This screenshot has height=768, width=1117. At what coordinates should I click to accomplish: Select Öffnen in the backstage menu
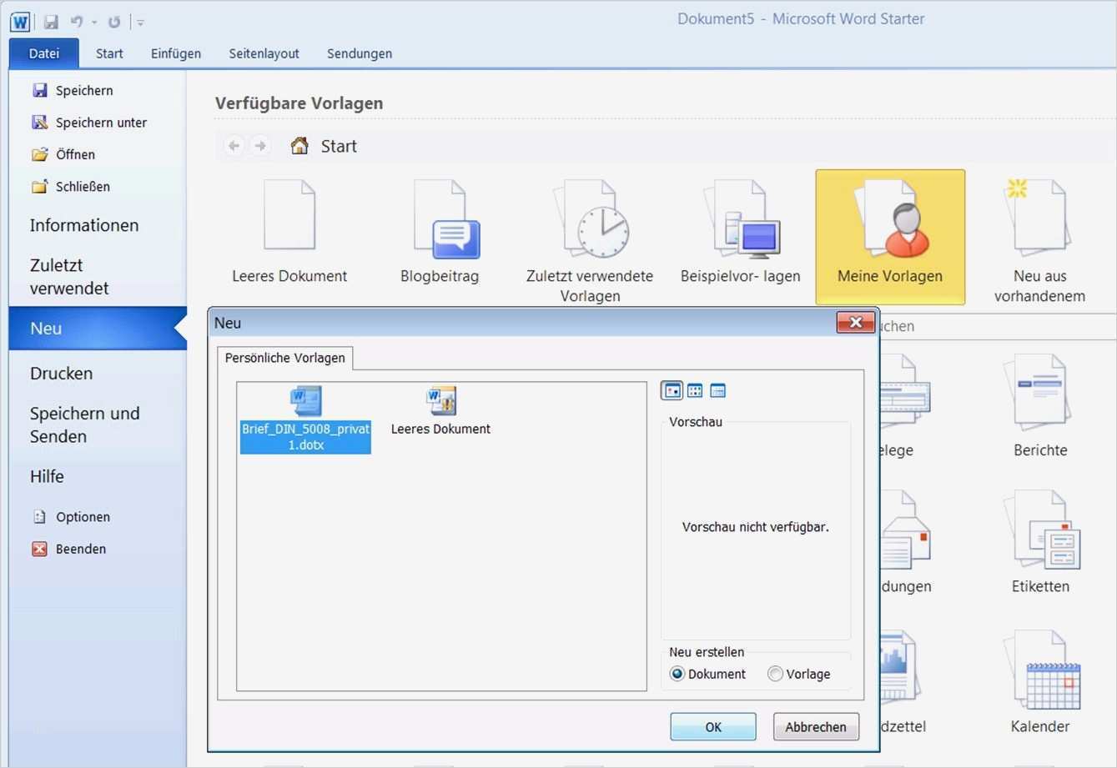point(63,154)
